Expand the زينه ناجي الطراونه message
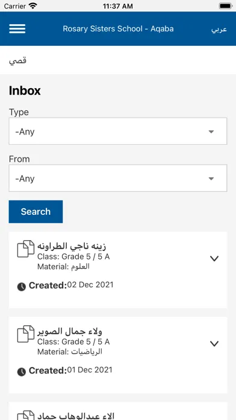 tap(214, 258)
